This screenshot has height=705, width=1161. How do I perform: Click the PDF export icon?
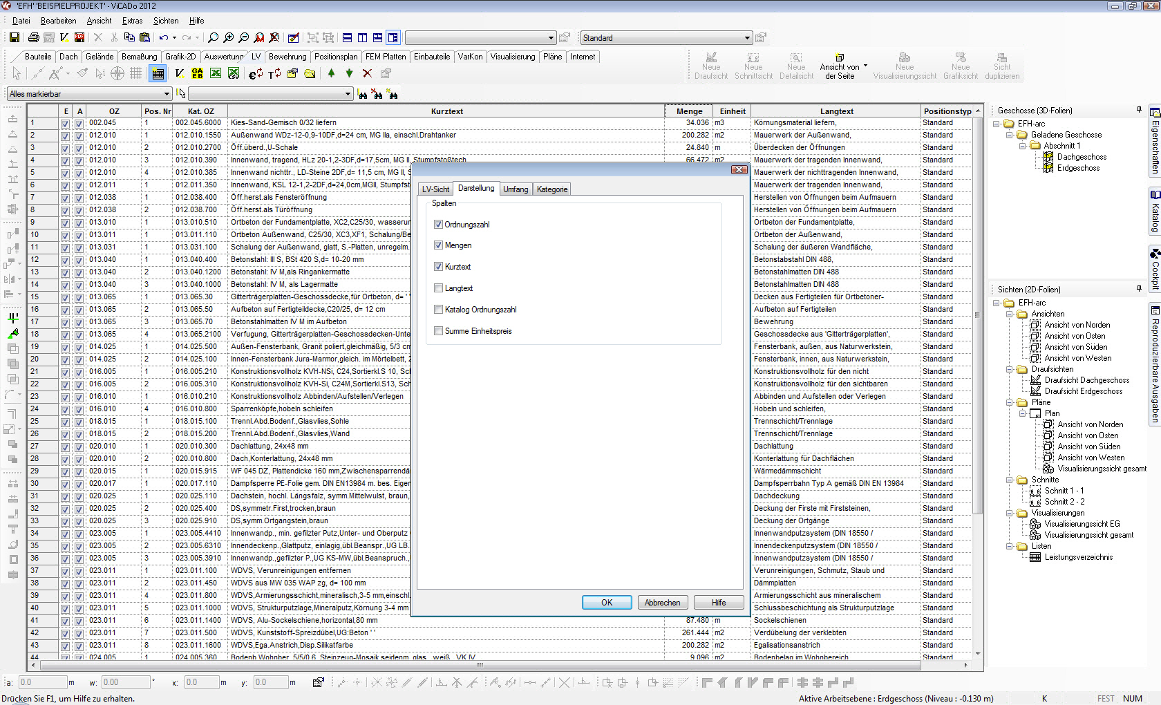[79, 37]
